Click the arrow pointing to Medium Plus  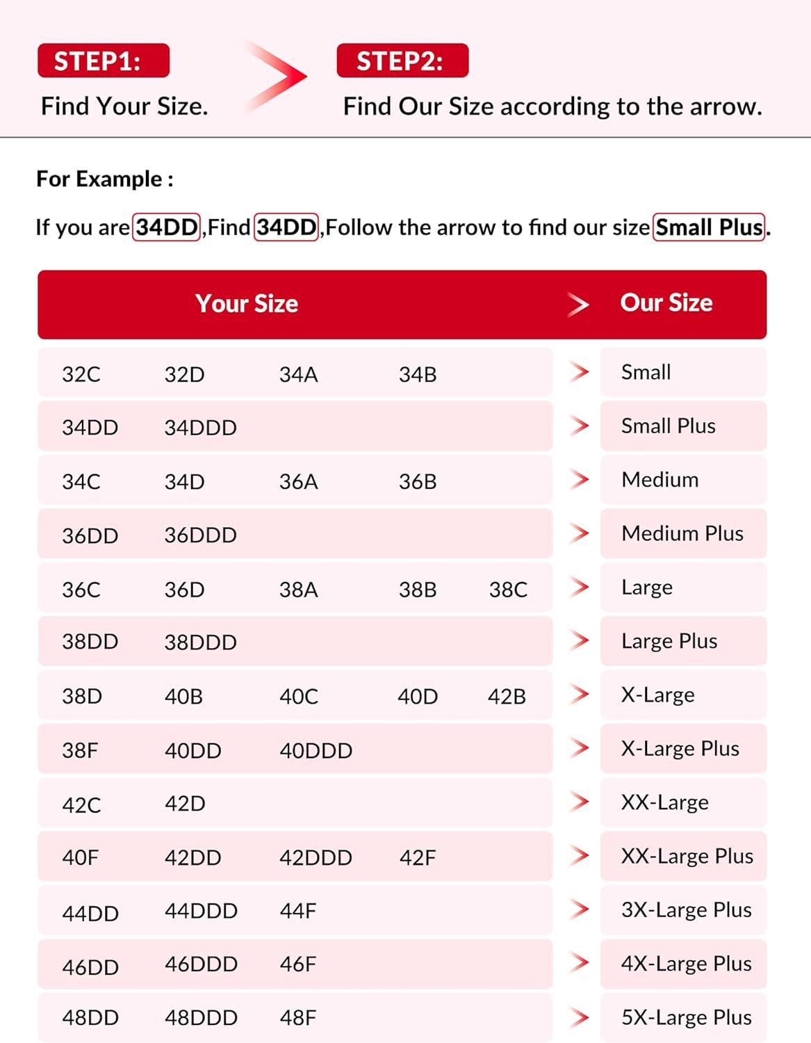click(x=579, y=533)
